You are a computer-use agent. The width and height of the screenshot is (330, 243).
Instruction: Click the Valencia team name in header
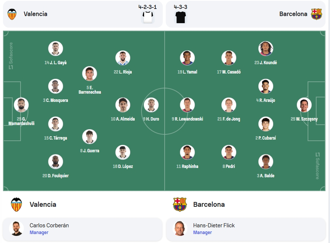point(35,14)
